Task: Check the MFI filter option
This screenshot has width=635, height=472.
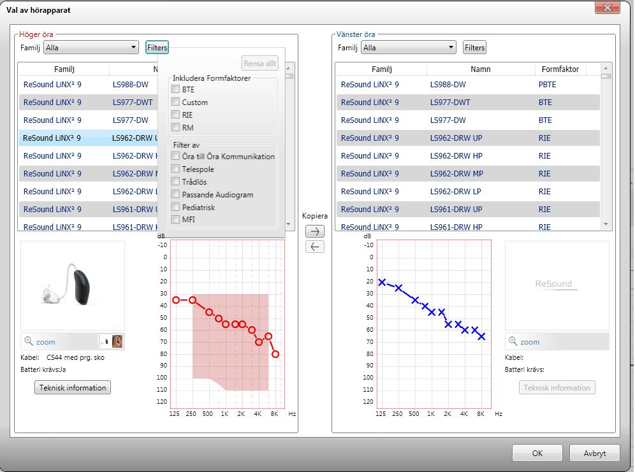Action: tap(175, 219)
